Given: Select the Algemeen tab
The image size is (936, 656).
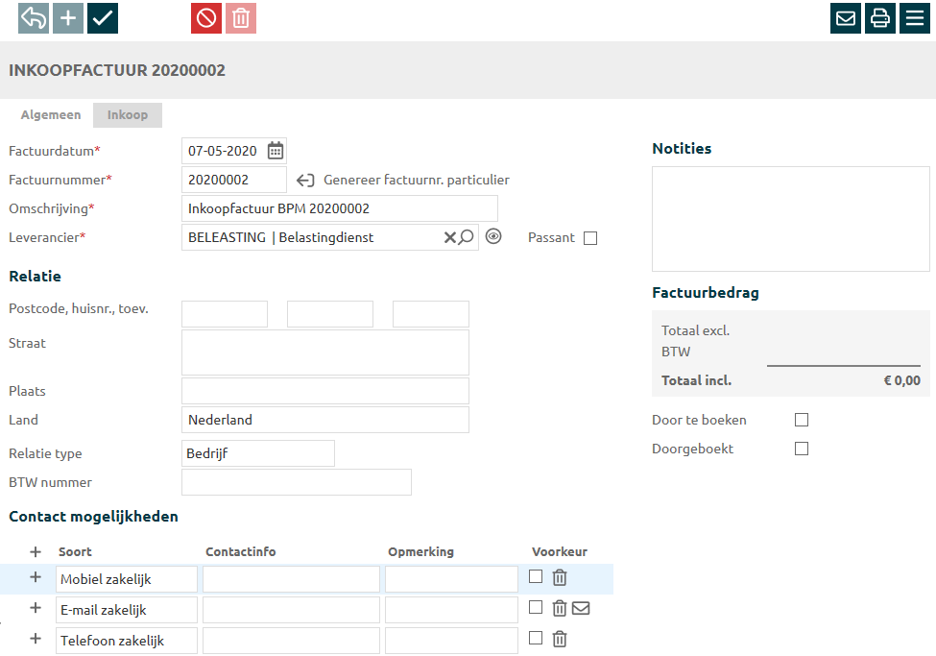Looking at the screenshot, I should click(x=51, y=115).
